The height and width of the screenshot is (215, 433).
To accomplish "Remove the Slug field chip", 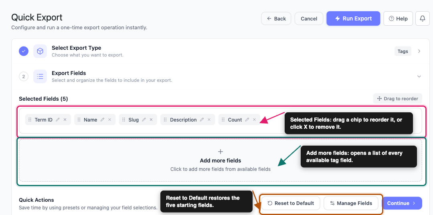I will [x=151, y=120].
